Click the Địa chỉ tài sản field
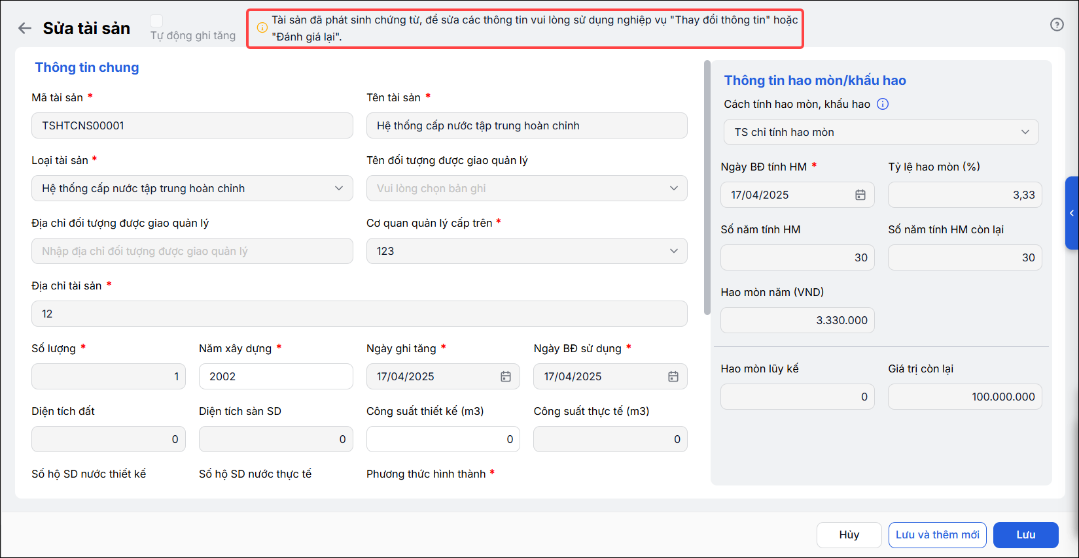 pyautogui.click(x=359, y=314)
